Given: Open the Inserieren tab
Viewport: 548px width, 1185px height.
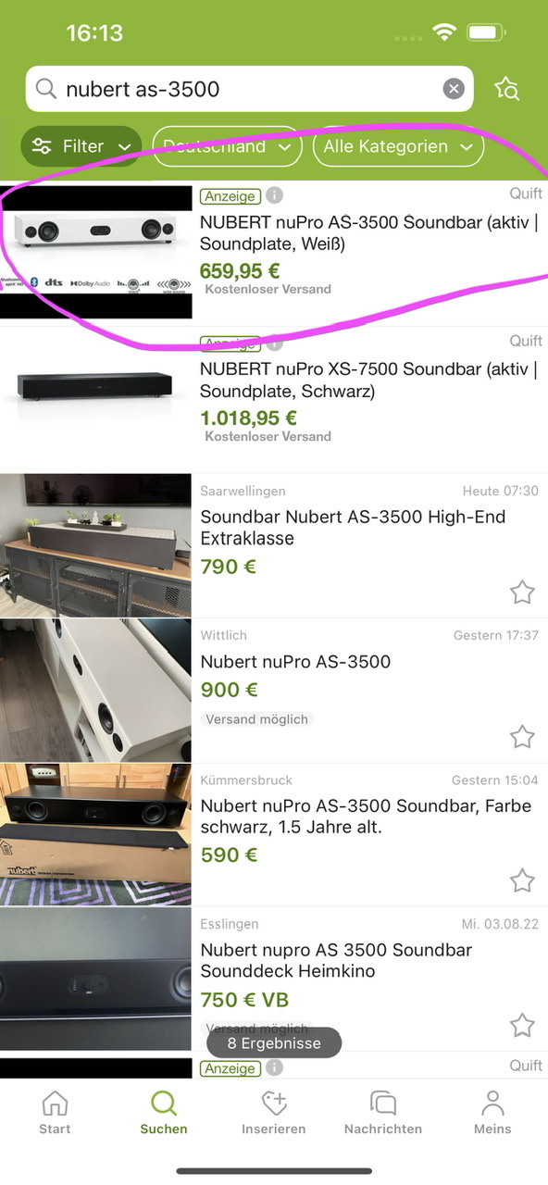Looking at the screenshot, I should pos(273,1112).
